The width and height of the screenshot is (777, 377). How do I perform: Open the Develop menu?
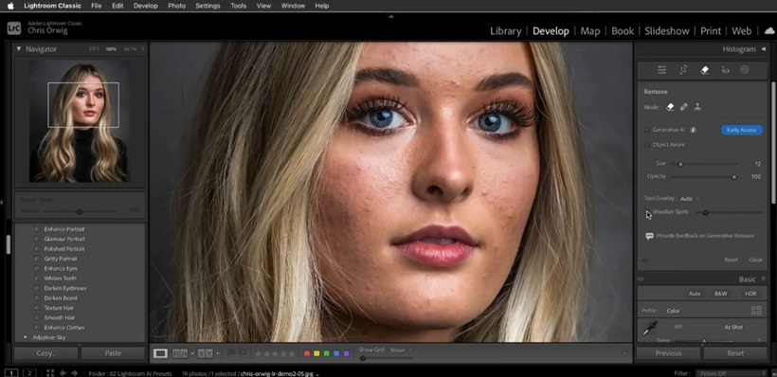146,6
